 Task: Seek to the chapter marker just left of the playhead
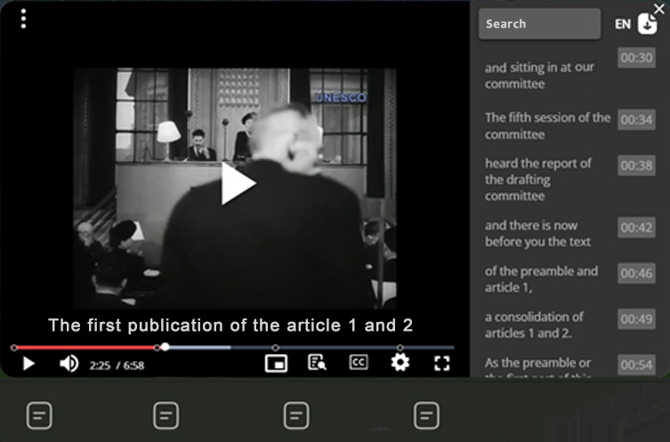point(157,348)
